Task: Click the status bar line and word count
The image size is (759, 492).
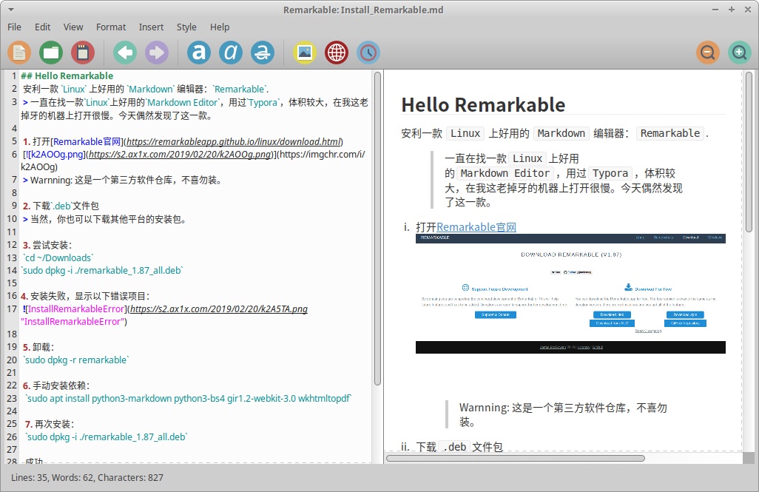Action: pos(87,477)
